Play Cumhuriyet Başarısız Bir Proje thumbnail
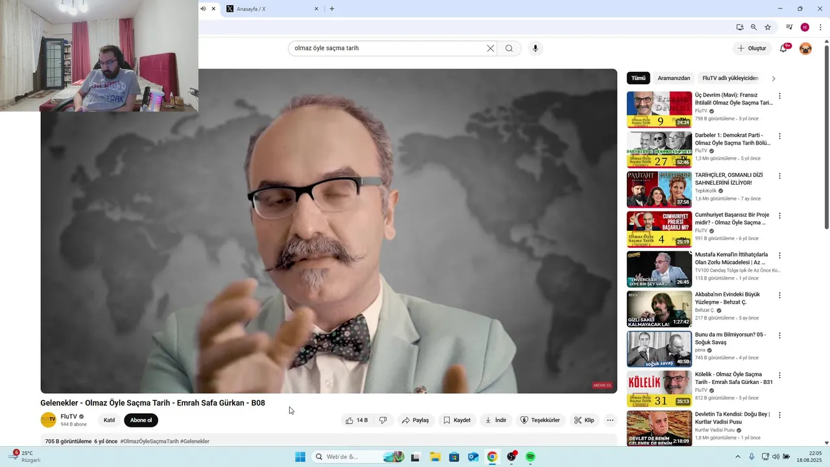This screenshot has width=830, height=467. [659, 230]
